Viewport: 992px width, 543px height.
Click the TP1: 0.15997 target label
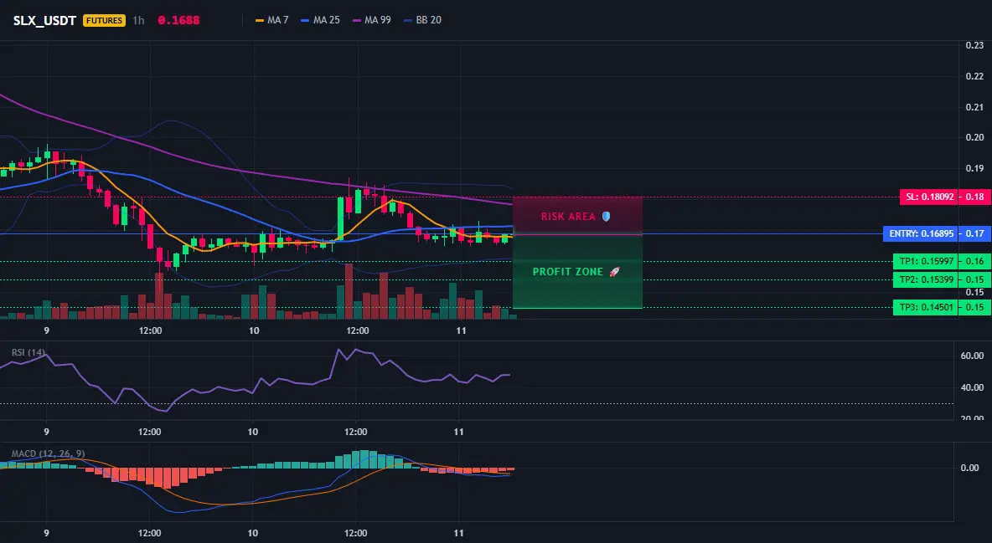pos(926,261)
